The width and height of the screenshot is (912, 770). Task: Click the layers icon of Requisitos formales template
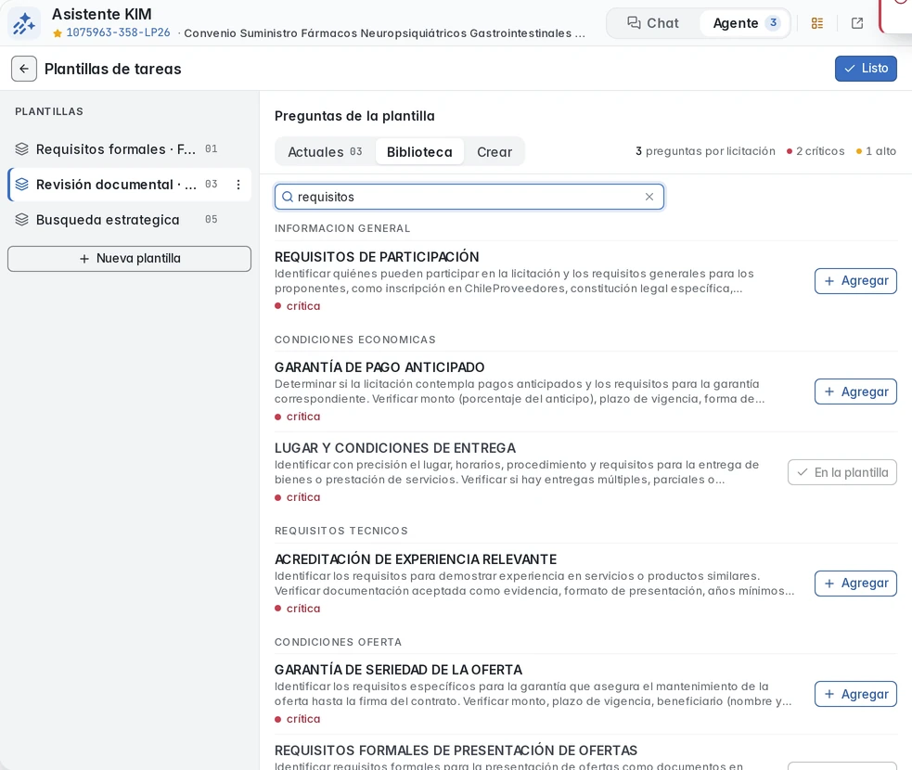(21, 148)
